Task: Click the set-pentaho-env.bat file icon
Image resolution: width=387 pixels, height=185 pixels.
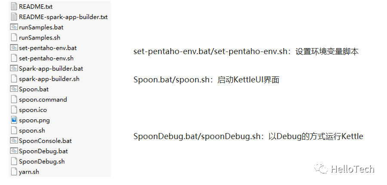Action: (x=14, y=48)
